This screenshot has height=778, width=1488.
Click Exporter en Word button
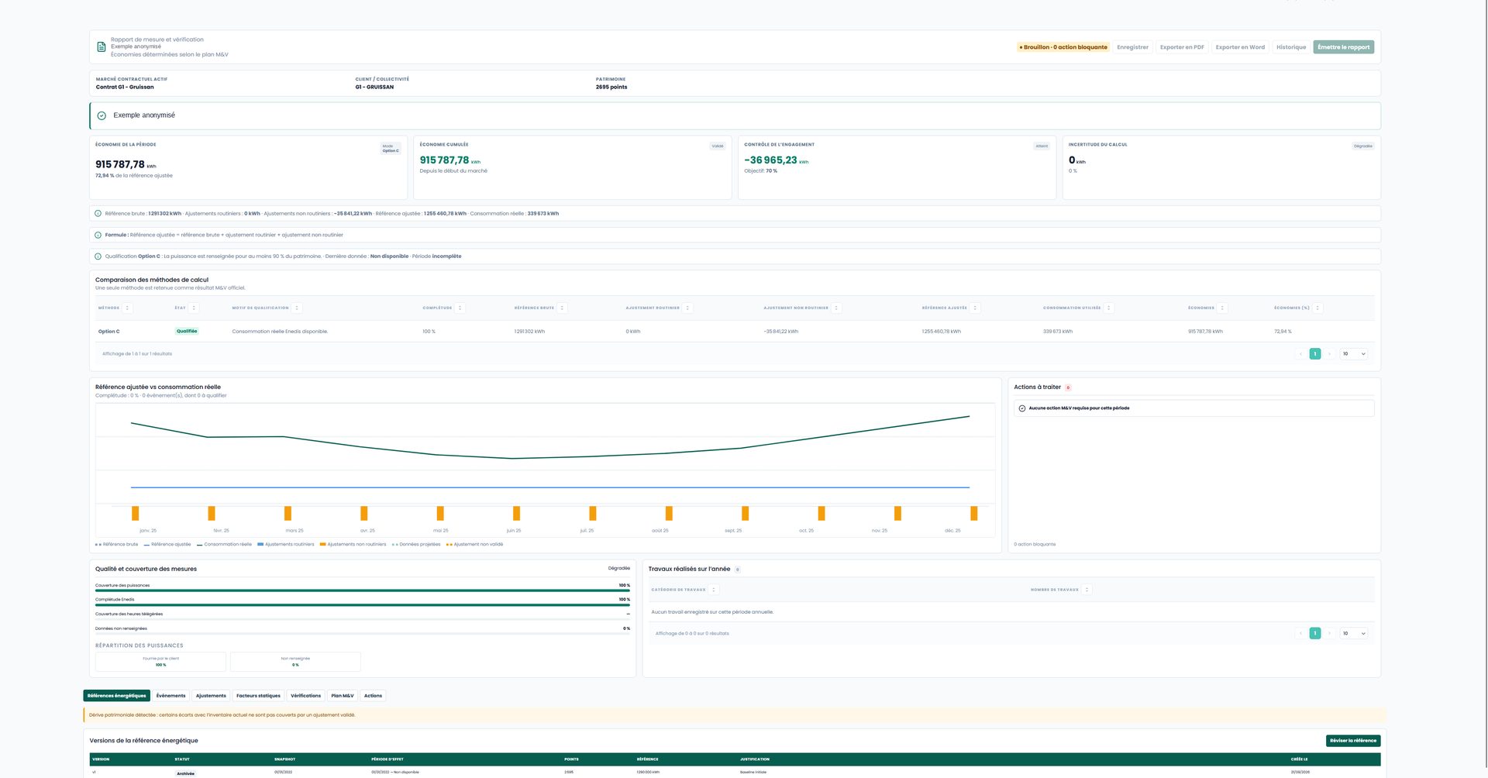[1240, 47]
